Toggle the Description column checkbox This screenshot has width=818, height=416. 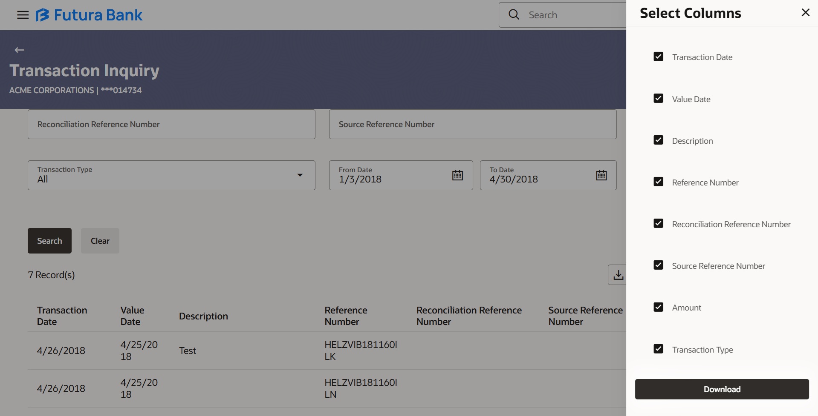[658, 140]
